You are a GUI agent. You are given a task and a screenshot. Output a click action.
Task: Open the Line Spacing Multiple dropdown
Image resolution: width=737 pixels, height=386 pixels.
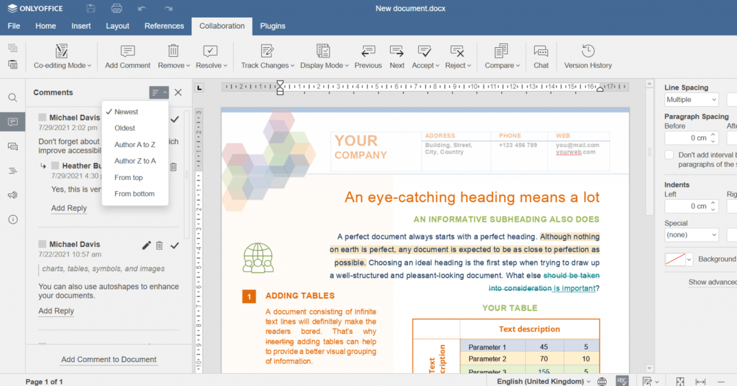coord(691,99)
